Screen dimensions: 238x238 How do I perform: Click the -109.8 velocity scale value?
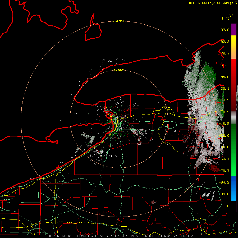coord(223,194)
